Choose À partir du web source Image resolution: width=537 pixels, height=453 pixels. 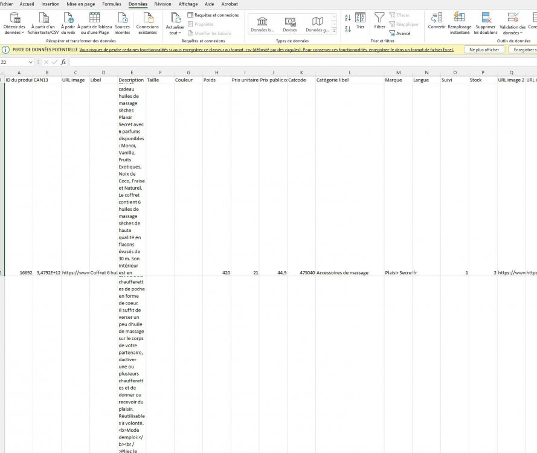click(x=68, y=23)
